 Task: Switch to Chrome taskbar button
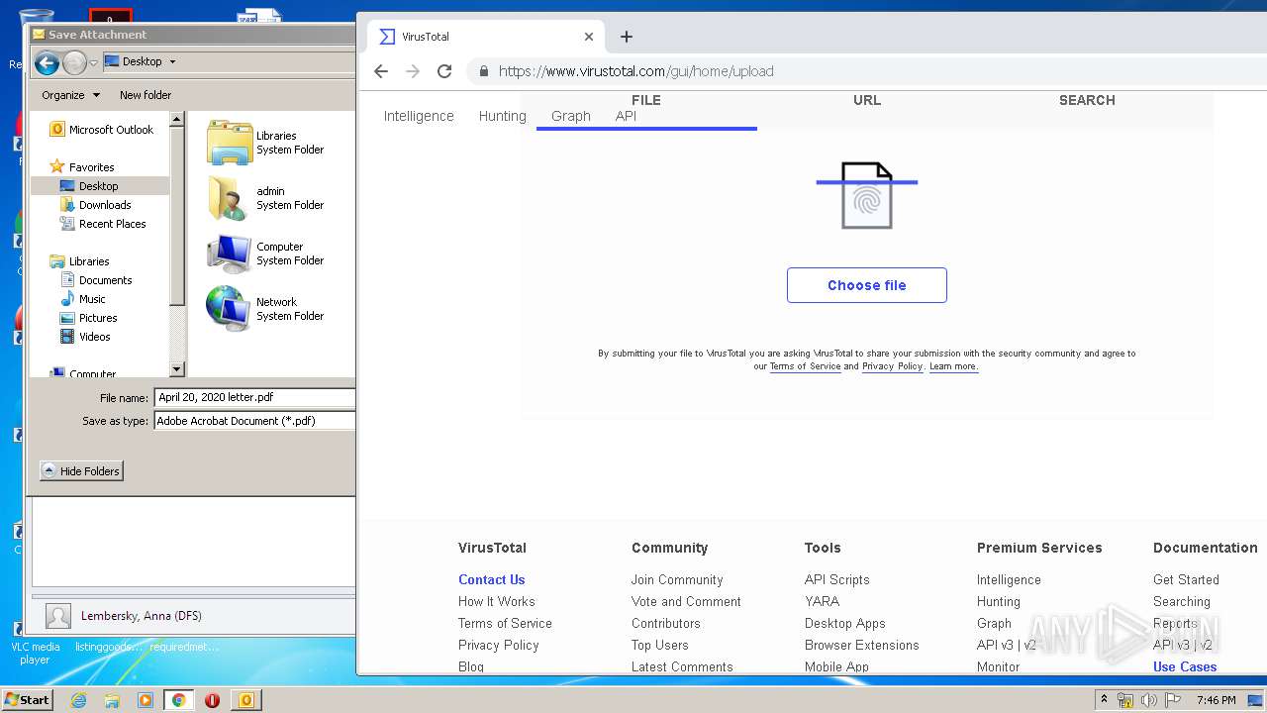[178, 700]
